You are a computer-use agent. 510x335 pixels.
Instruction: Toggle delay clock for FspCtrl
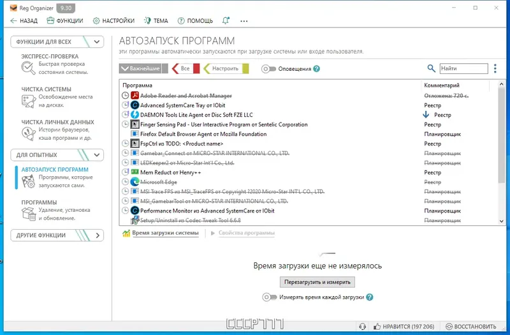[125, 143]
